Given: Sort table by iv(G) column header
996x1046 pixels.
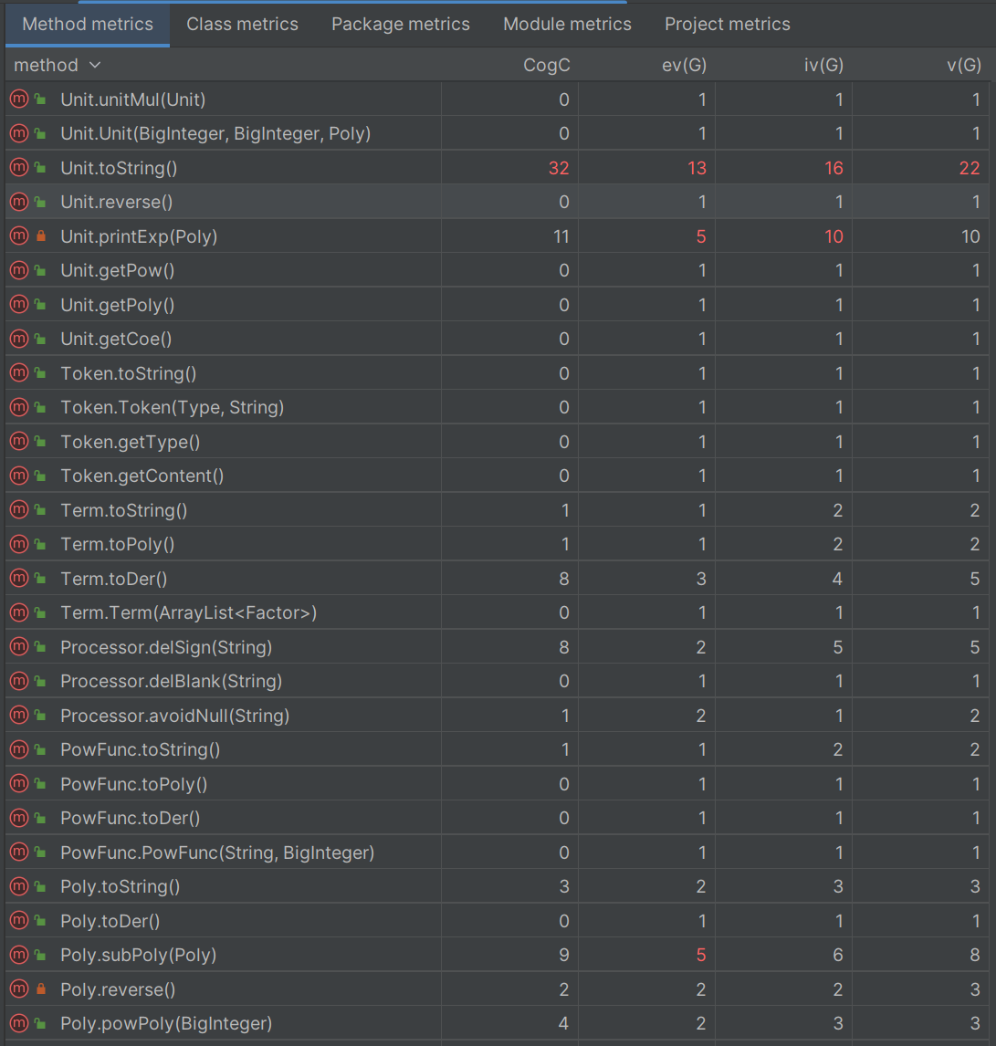Looking at the screenshot, I should pos(823,65).
